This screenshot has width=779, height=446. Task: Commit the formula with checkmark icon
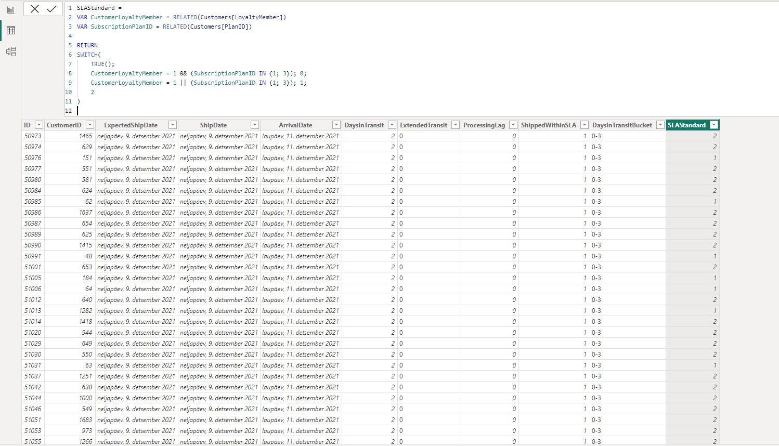[x=51, y=9]
